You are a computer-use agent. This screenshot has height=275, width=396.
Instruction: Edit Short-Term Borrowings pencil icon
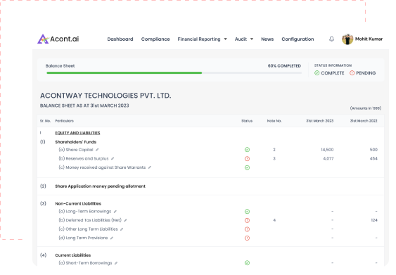[x=116, y=263]
